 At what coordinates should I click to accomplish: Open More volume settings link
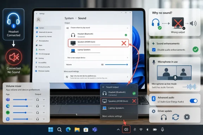[112, 116]
